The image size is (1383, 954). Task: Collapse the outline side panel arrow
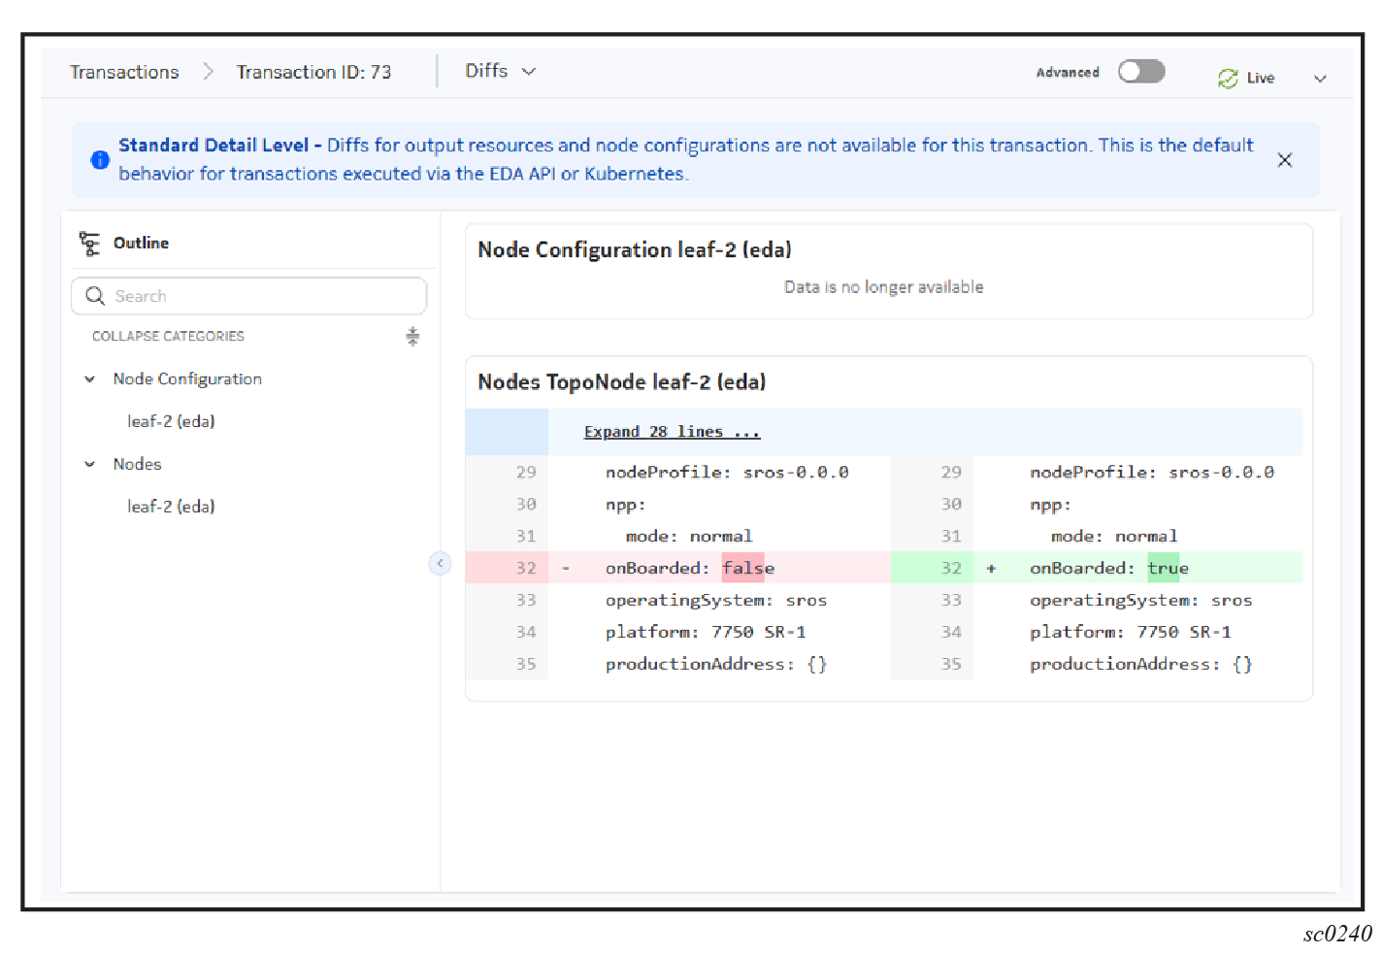[440, 564]
